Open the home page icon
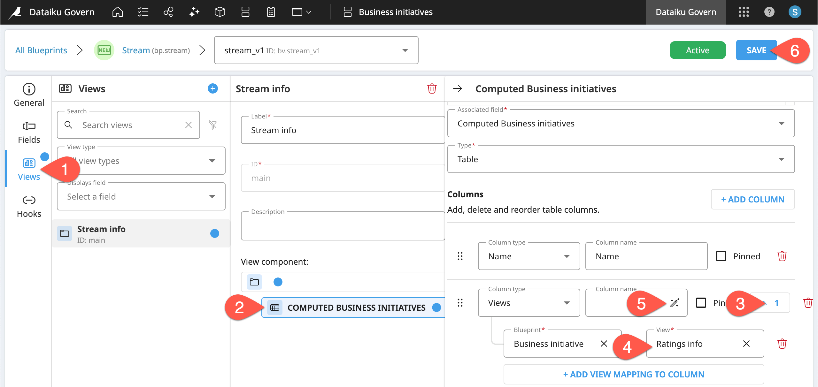 tap(117, 12)
